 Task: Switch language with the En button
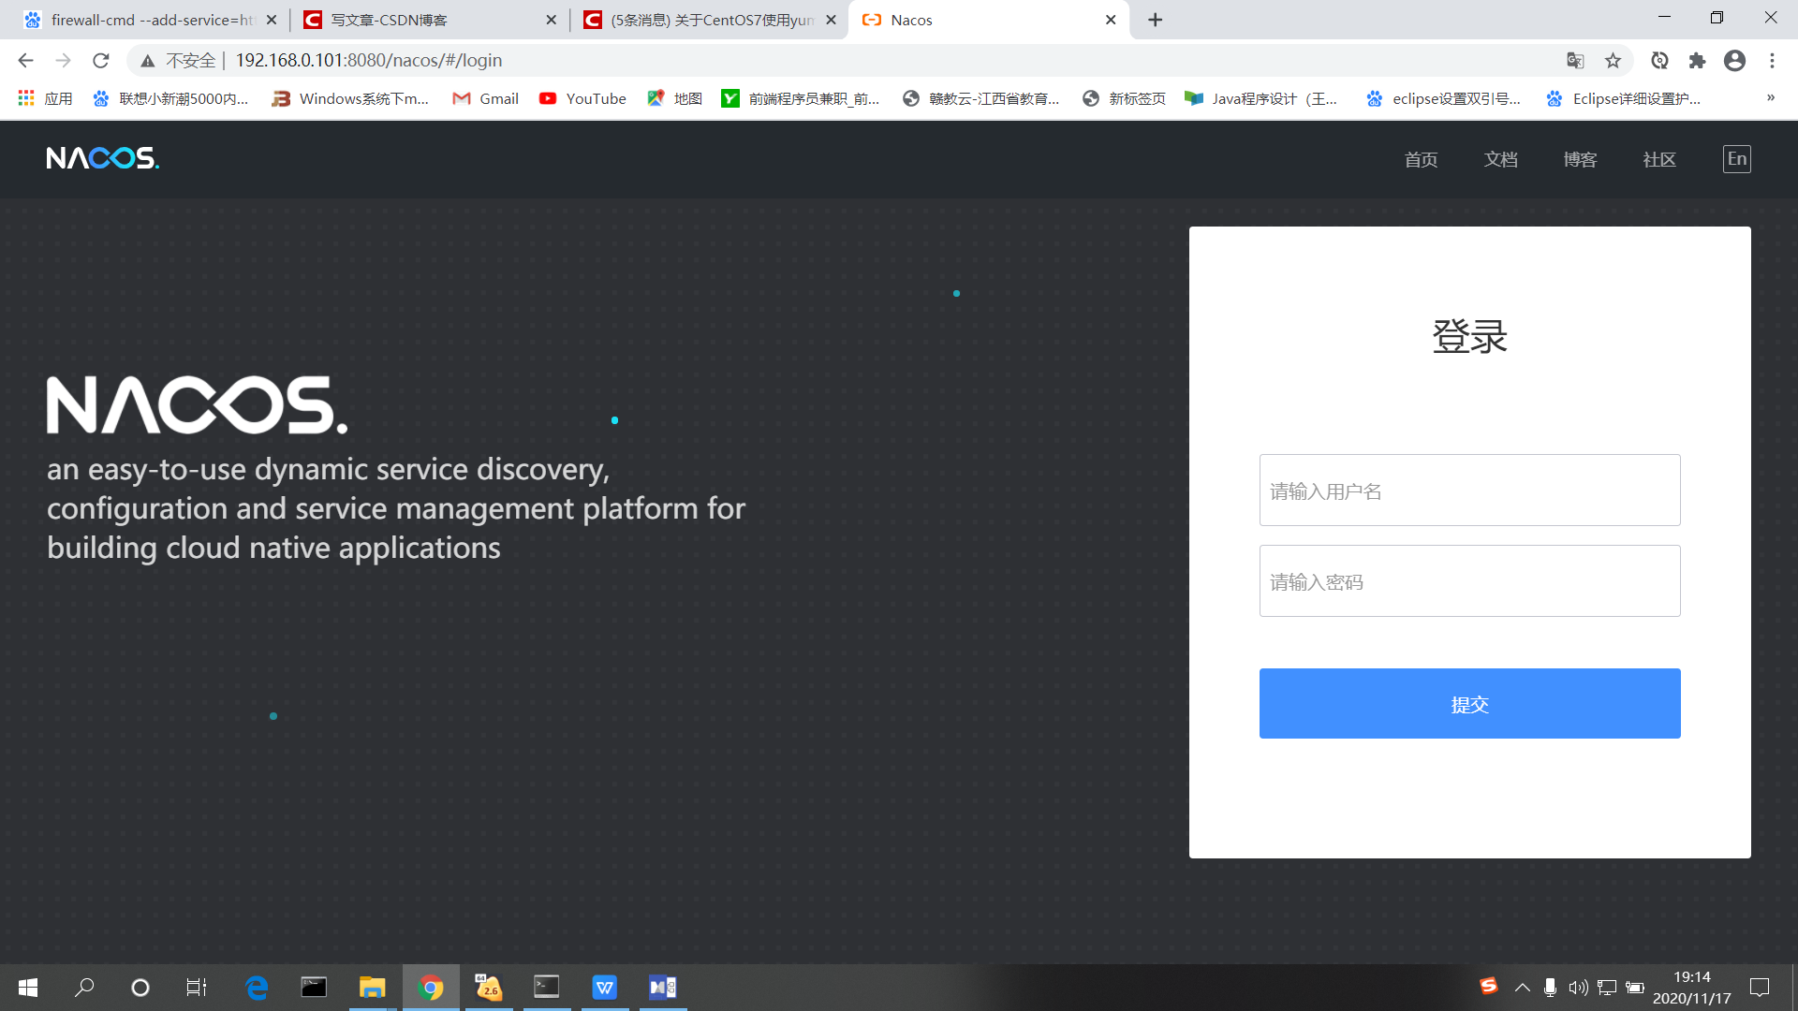[x=1736, y=159]
